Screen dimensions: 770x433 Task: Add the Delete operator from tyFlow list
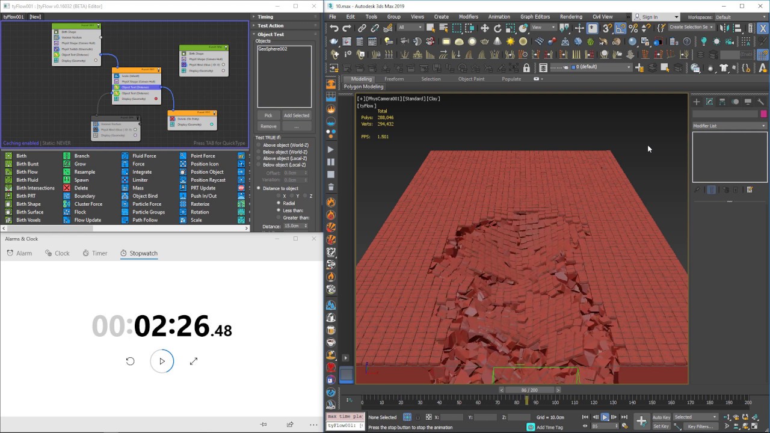pyautogui.click(x=81, y=188)
